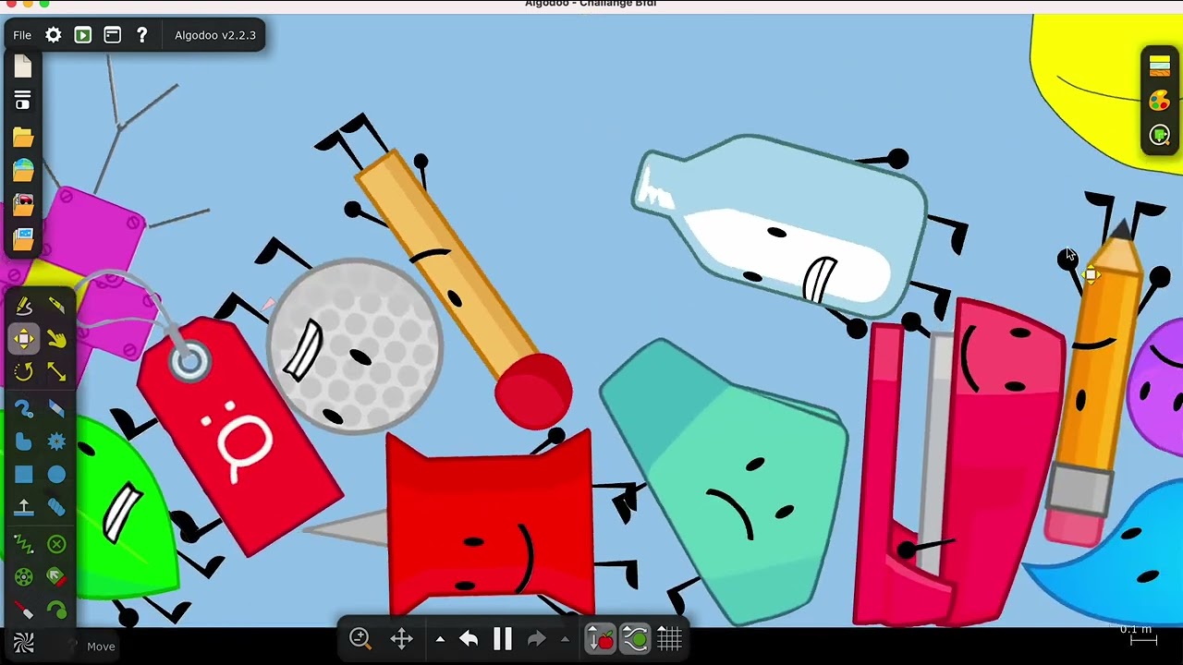Select the Eraser tool

coord(56,408)
